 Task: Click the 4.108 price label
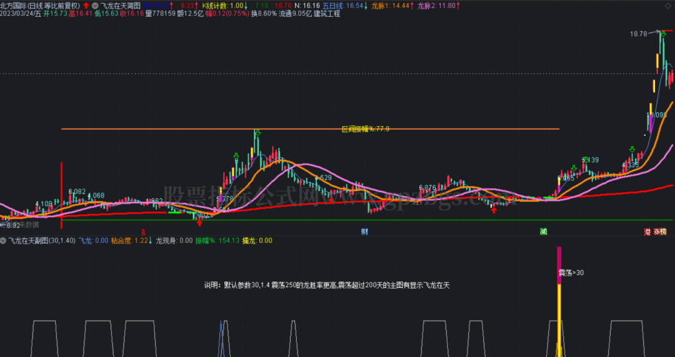pos(44,203)
